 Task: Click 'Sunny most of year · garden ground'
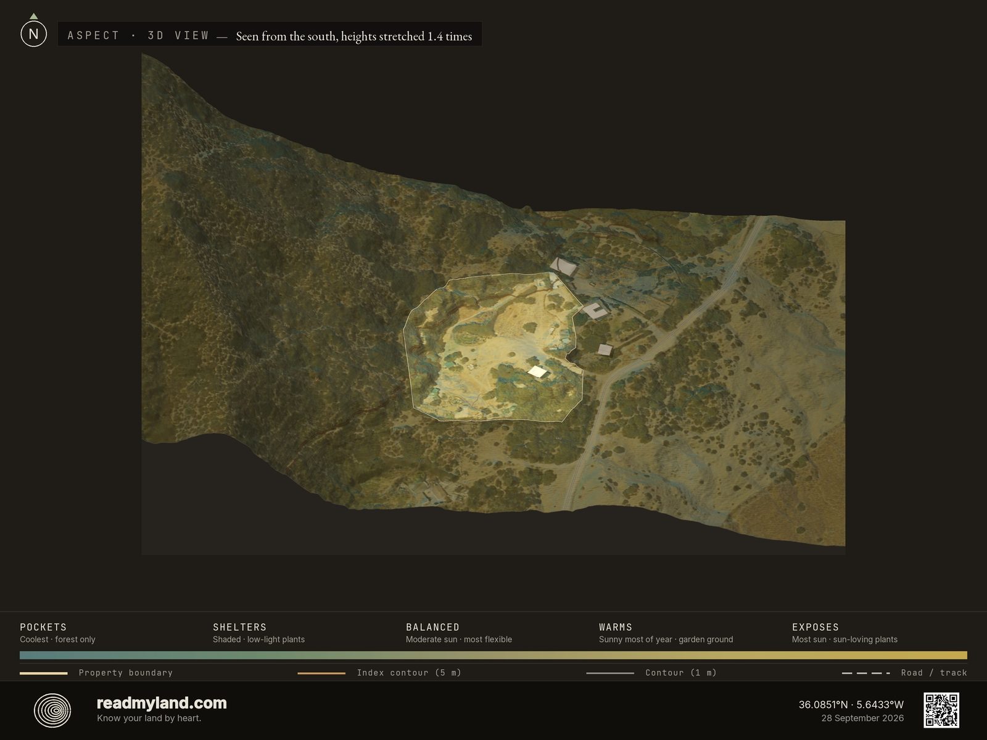[666, 639]
